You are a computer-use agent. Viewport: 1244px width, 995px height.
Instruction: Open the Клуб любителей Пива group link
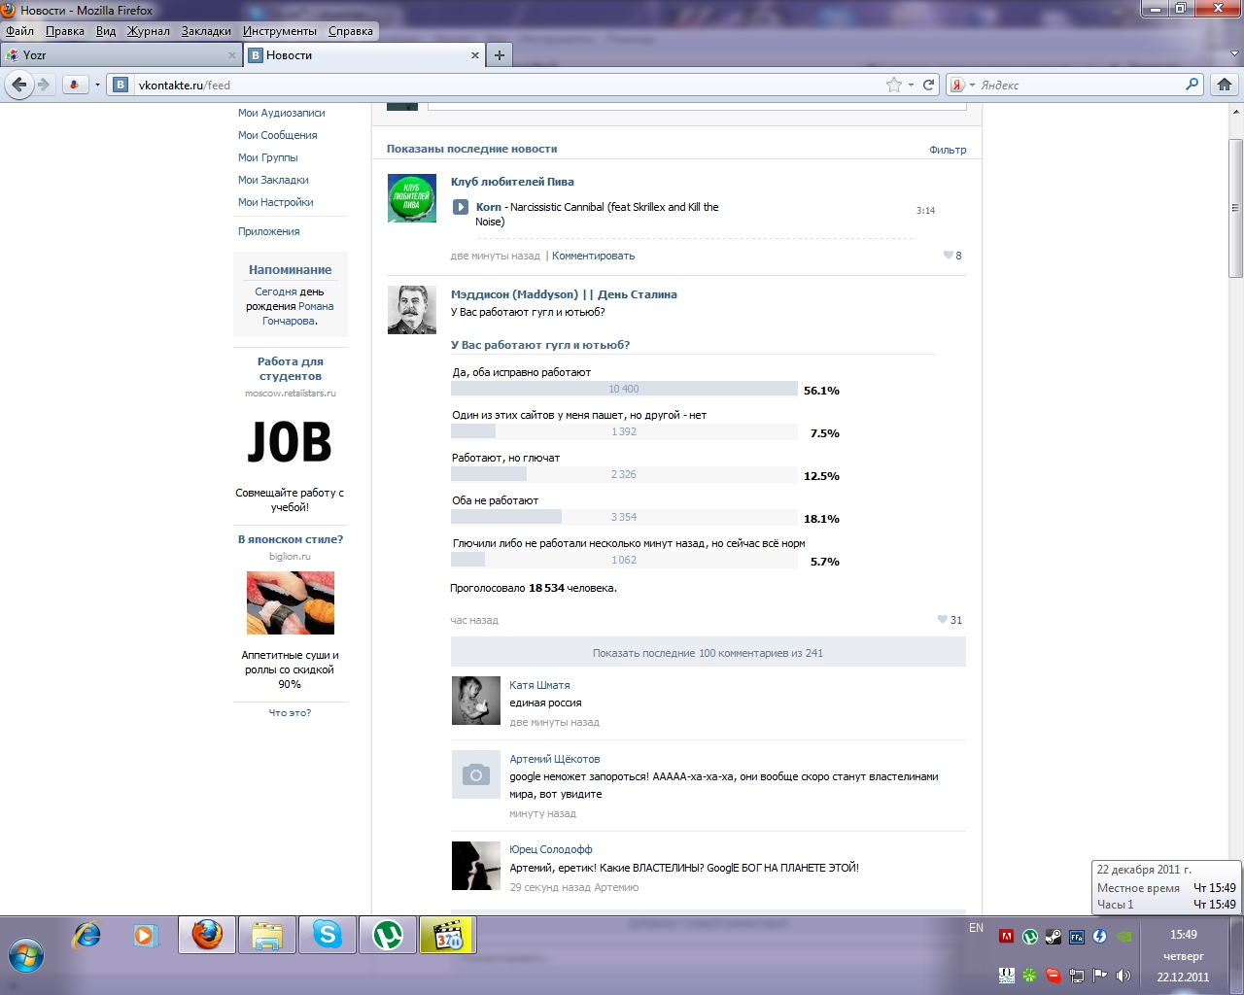(x=512, y=182)
